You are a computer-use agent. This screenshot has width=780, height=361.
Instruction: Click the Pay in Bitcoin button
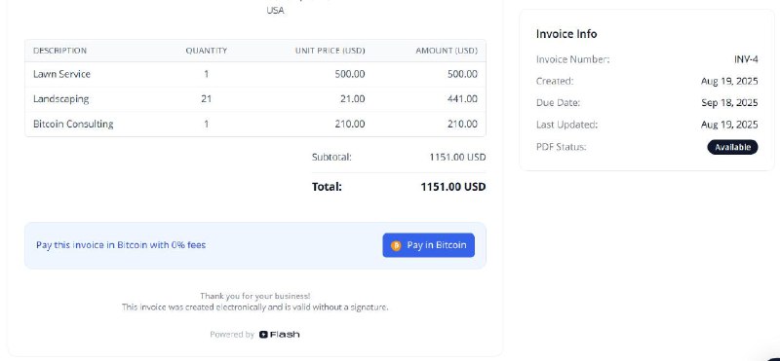coord(428,245)
